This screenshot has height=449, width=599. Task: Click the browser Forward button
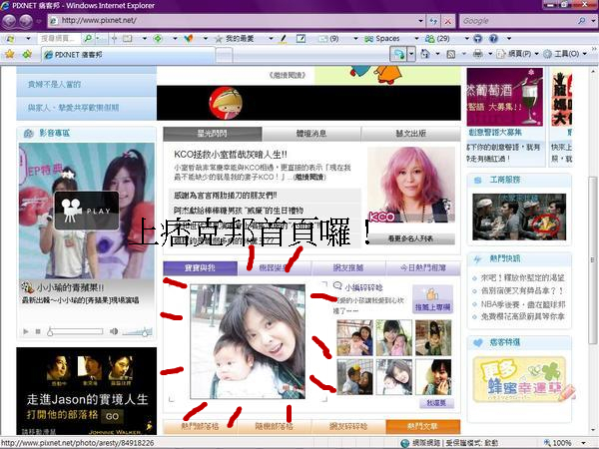pyautogui.click(x=26, y=21)
